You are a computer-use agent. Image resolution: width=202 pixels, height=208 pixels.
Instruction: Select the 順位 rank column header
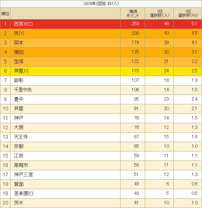coord(5,13)
